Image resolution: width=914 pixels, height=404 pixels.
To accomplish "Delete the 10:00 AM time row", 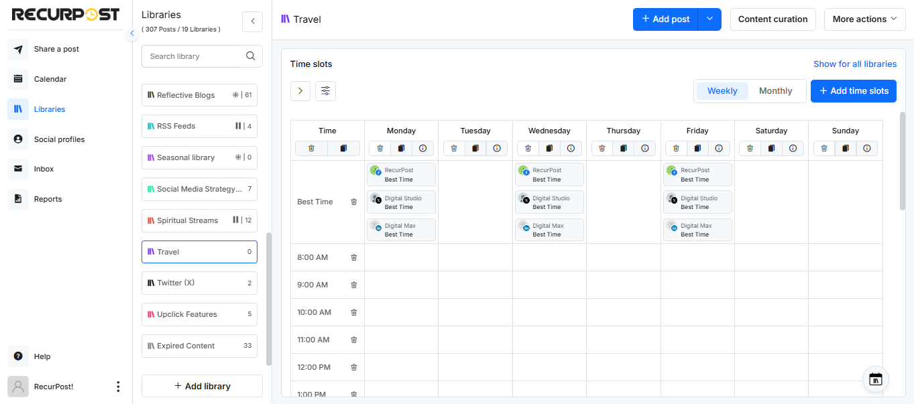I will click(354, 312).
